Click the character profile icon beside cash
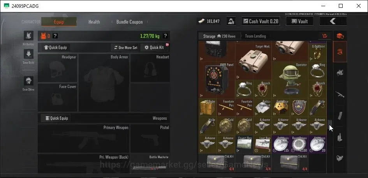The width and height of the screenshot is (368, 178). (x=231, y=21)
